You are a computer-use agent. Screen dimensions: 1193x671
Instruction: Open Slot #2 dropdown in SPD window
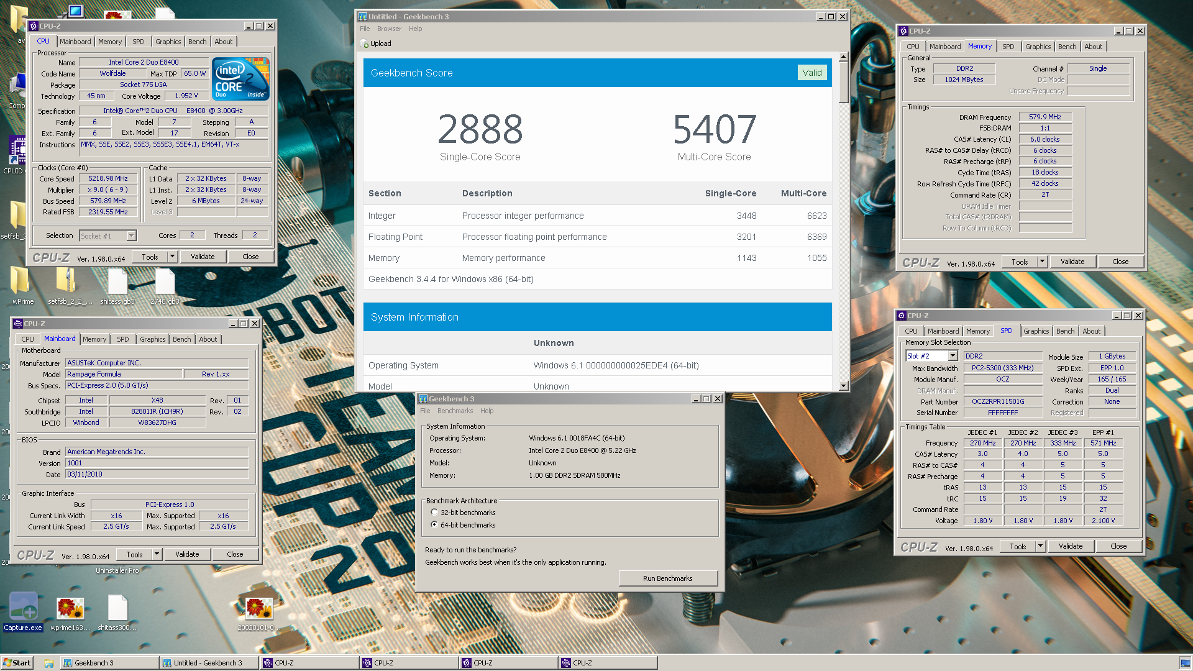pyautogui.click(x=953, y=356)
